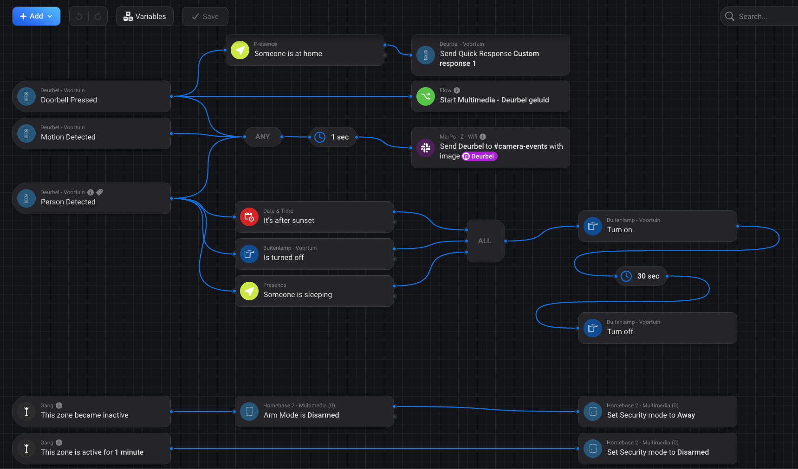This screenshot has width=798, height=469.
Task: Click the green Flow icon on Start Multimedia card
Action: [426, 96]
